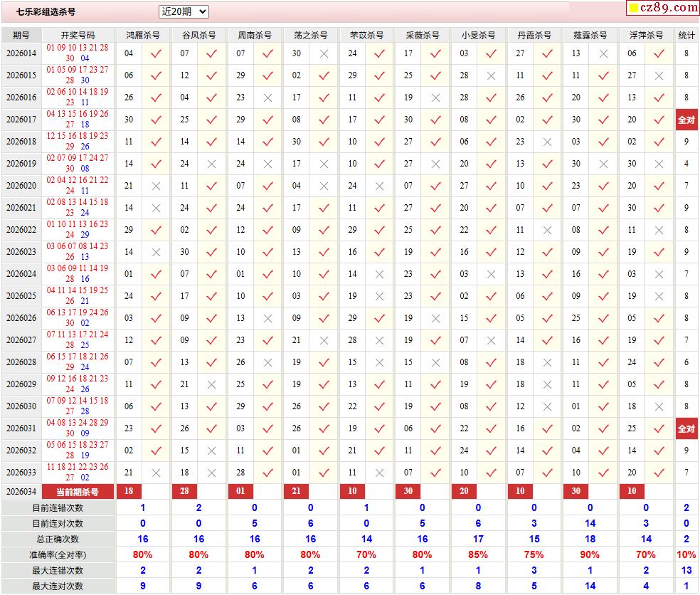Click the 统计 column header
700x595 pixels.
tap(686, 35)
